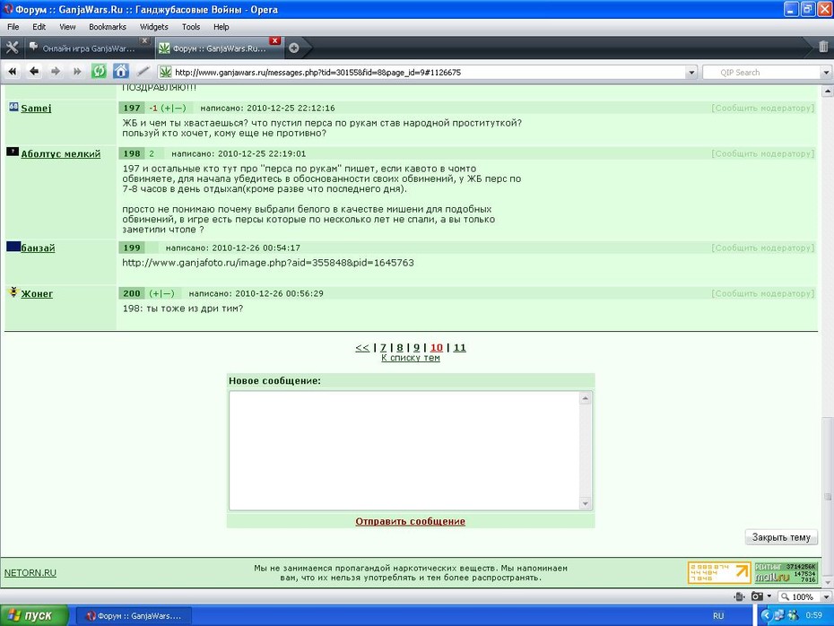Image resolution: width=834 pixels, height=626 pixels.
Task: Click the QIP Search input field
Action: point(761,73)
